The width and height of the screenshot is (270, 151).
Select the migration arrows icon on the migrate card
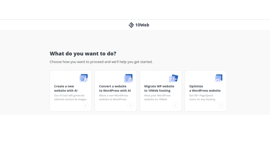pyautogui.click(x=174, y=78)
